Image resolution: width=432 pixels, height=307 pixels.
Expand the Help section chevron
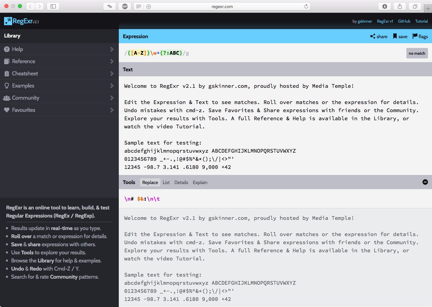[x=112, y=49]
